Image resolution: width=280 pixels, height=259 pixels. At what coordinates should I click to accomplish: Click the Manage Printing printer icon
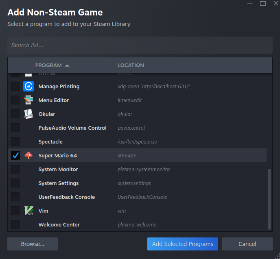pos(28,86)
